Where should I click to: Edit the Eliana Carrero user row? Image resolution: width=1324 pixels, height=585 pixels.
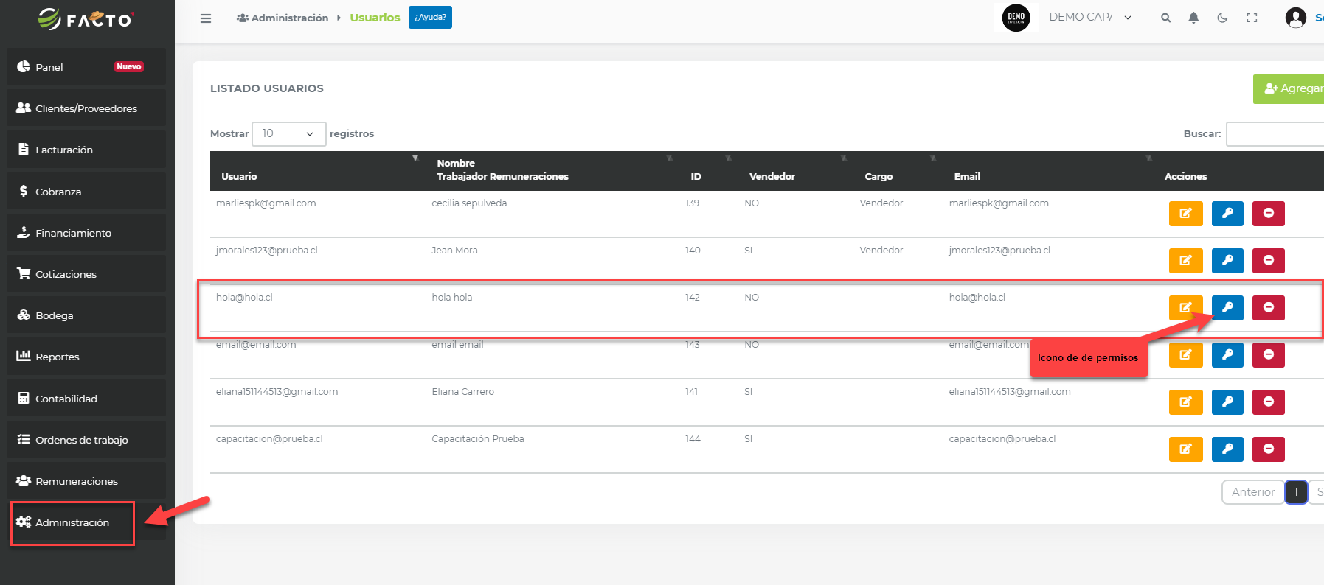pos(1185,402)
